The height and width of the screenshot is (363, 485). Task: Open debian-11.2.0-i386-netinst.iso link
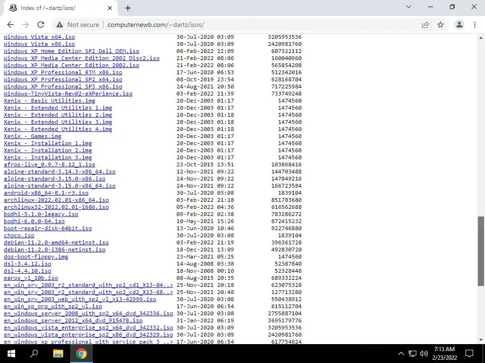click(x=54, y=250)
